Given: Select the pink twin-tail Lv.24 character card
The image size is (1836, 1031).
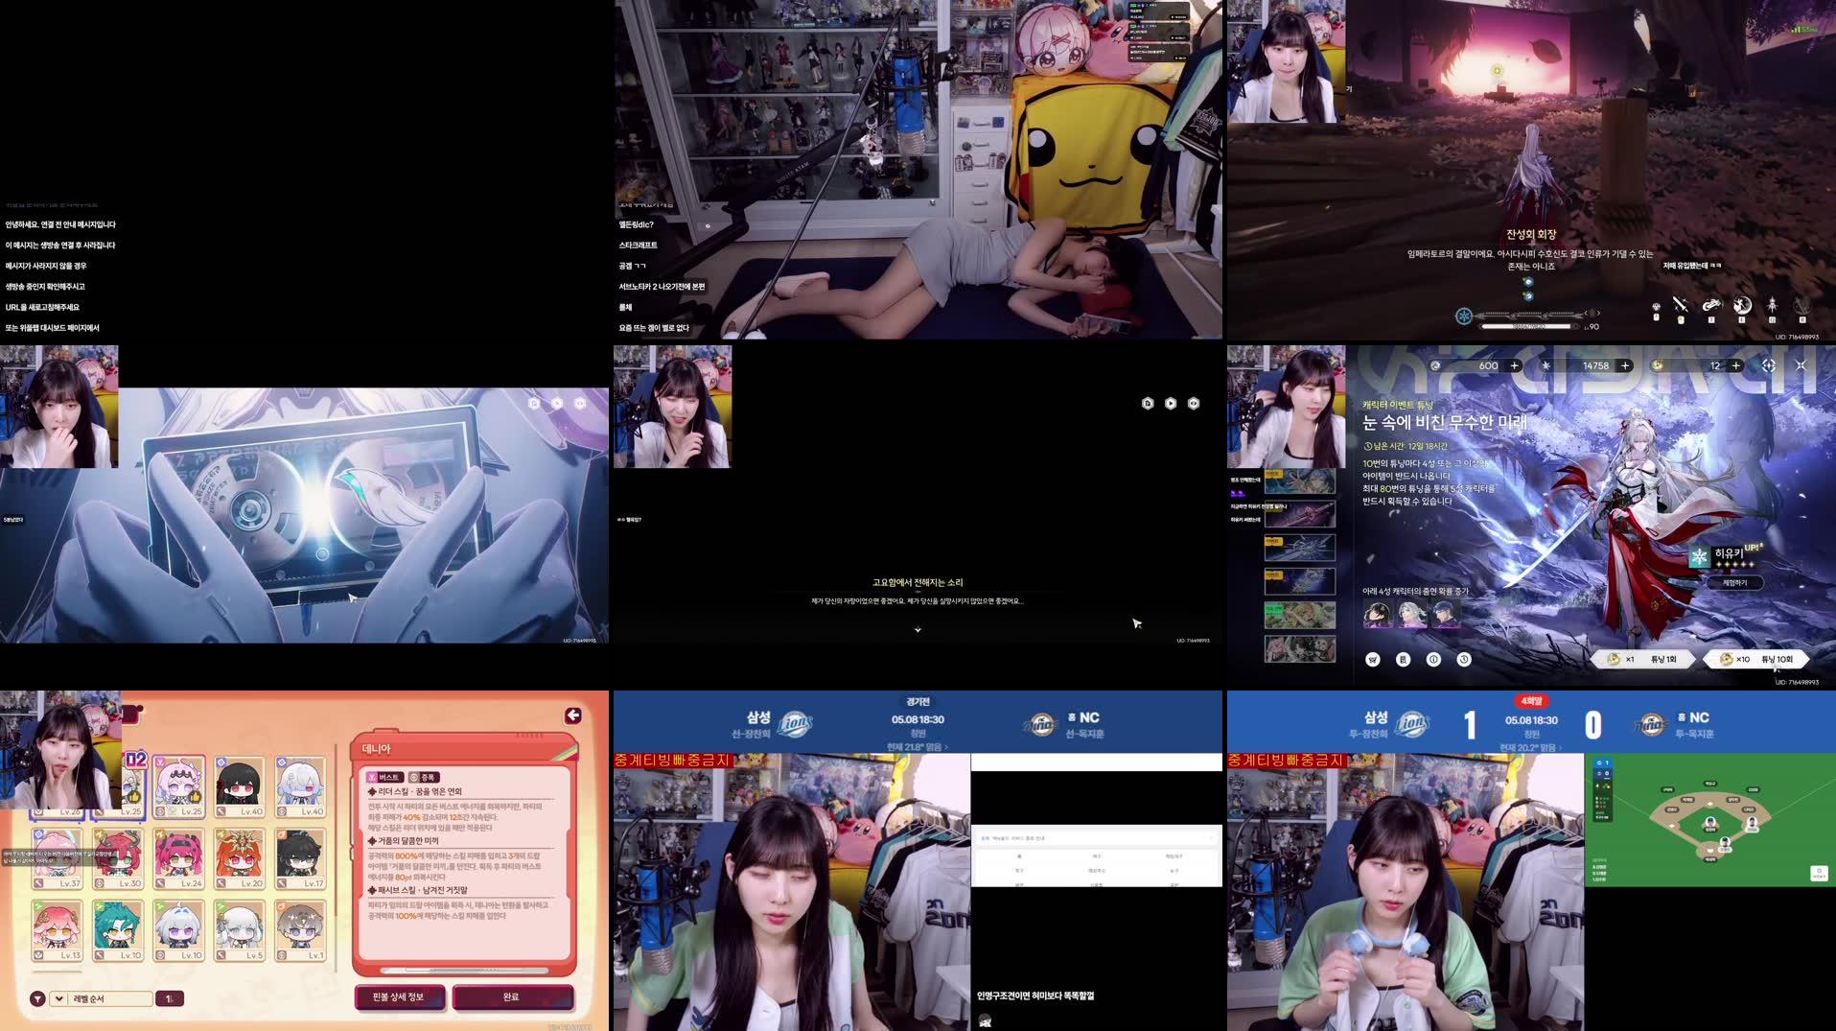Looking at the screenshot, I should [x=179, y=858].
